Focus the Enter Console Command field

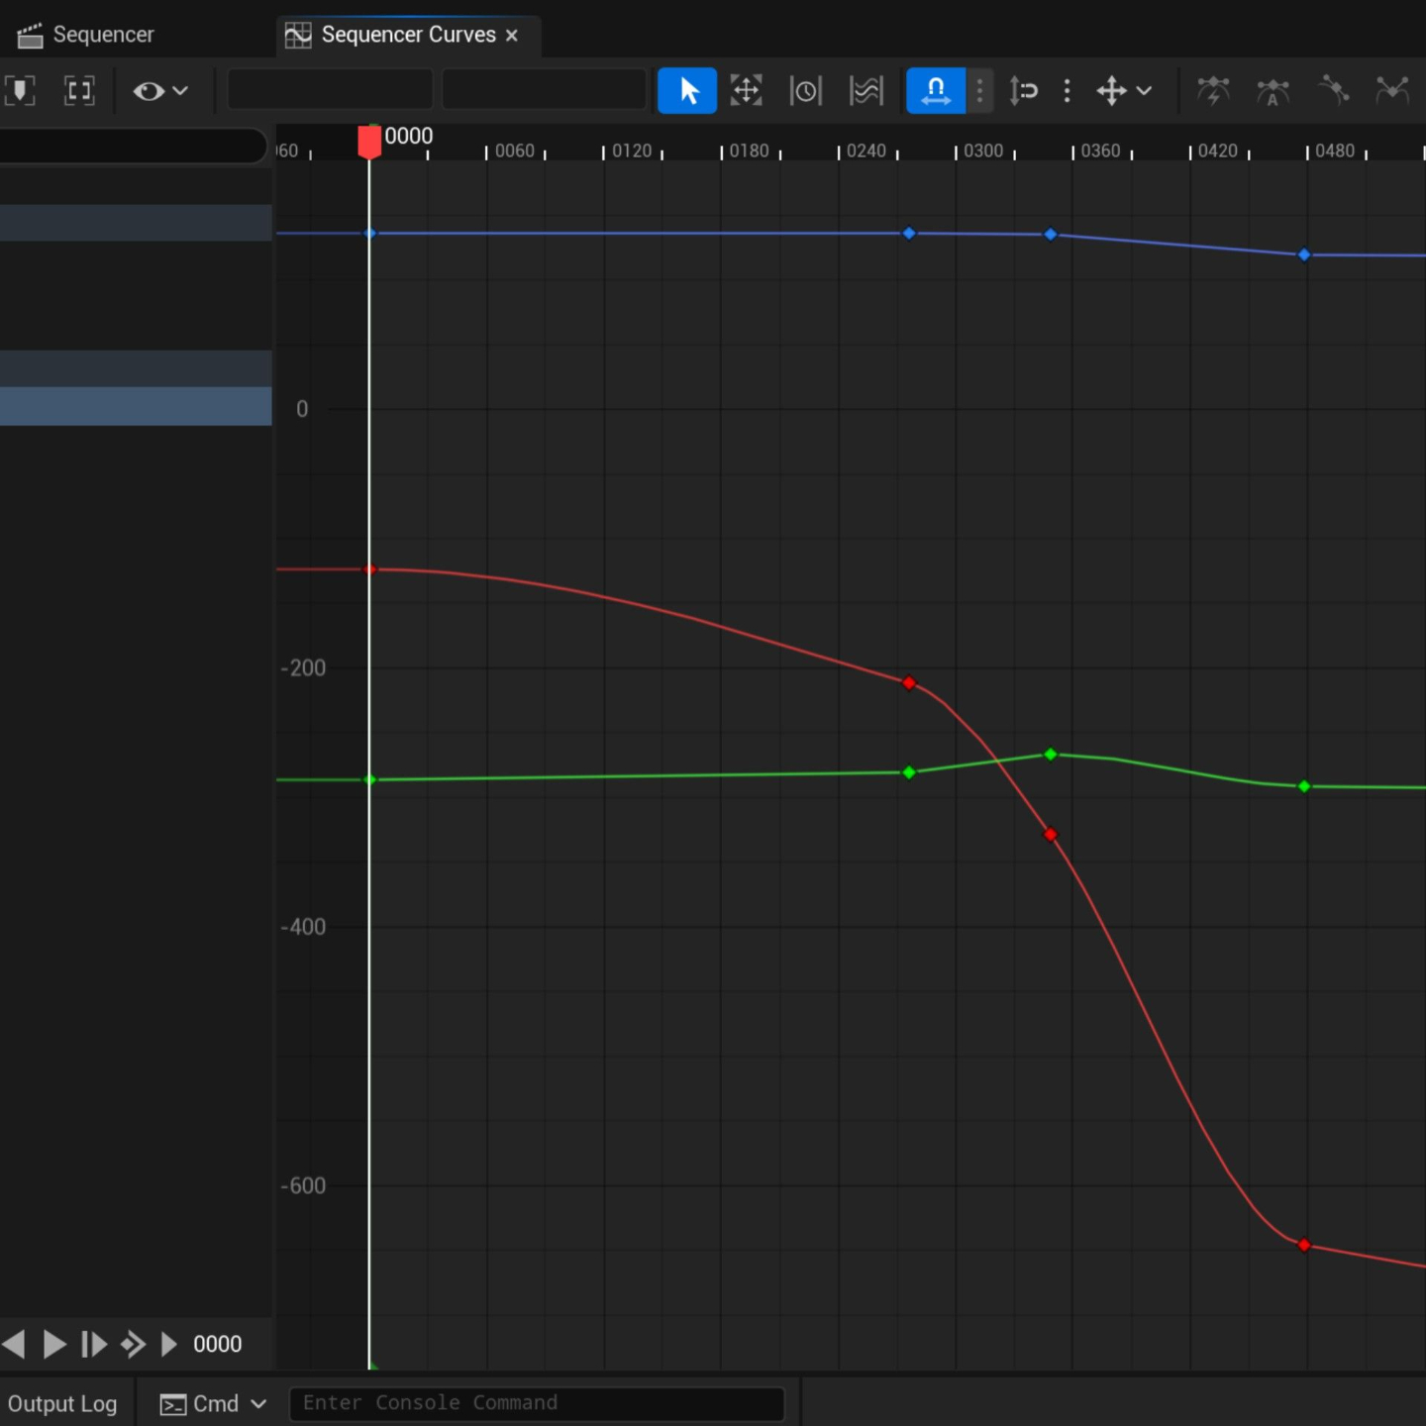[537, 1403]
